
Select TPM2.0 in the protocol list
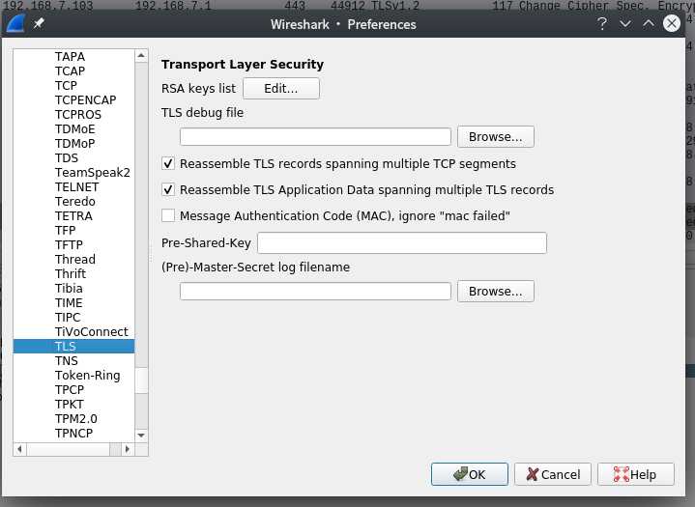pyautogui.click(x=75, y=419)
